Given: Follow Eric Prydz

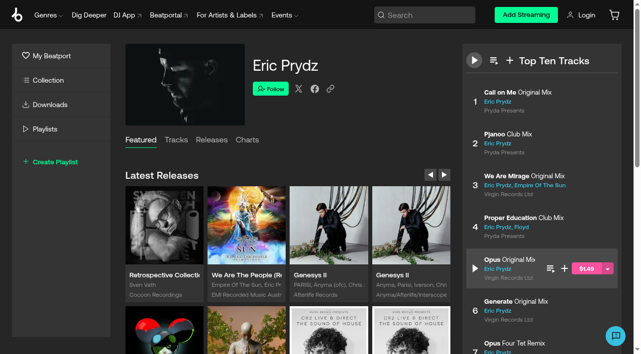Looking at the screenshot, I should tap(271, 89).
